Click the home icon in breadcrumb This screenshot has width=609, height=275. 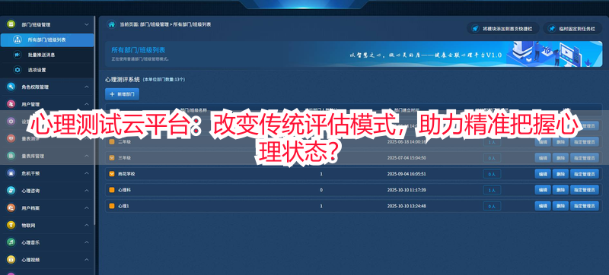[111, 24]
